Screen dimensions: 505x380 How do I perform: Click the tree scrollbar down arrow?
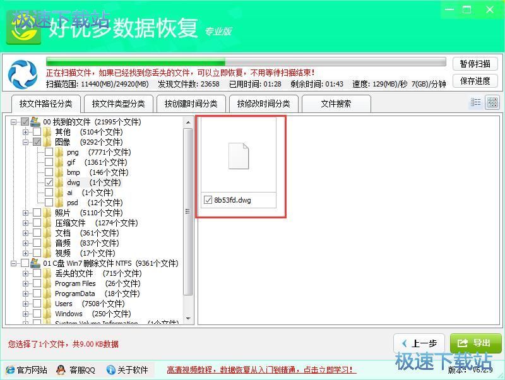(x=188, y=319)
